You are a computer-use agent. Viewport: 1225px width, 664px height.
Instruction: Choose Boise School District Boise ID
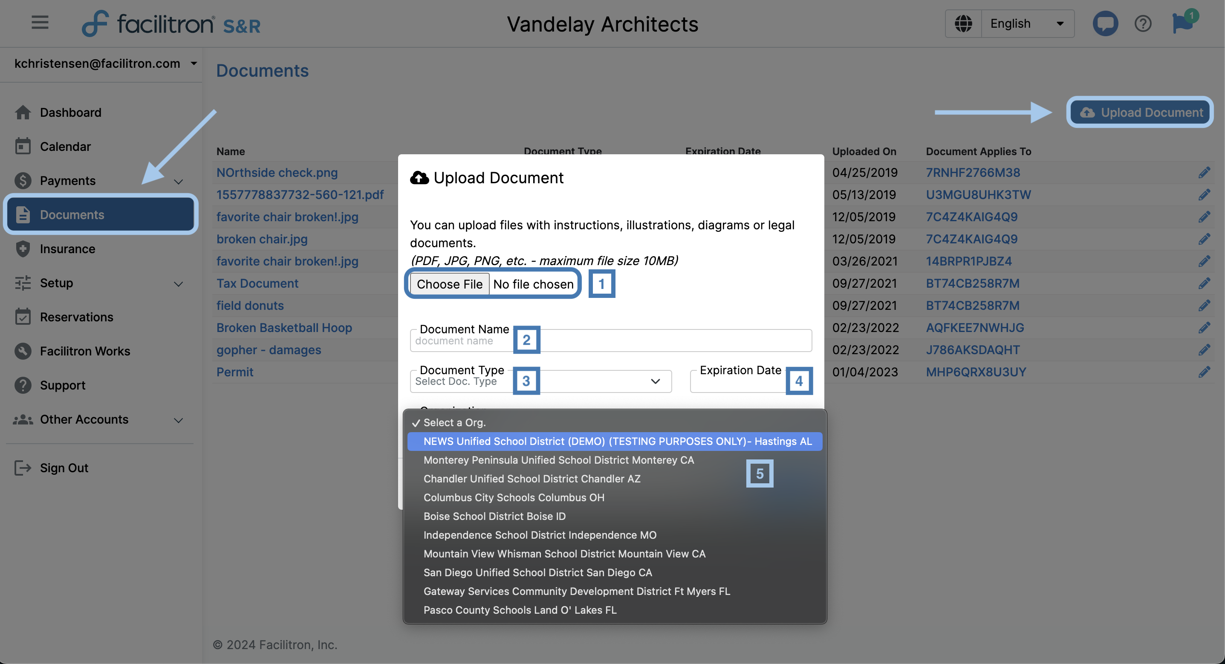(494, 516)
